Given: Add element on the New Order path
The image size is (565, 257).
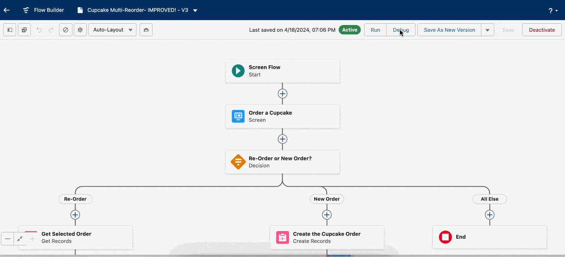Looking at the screenshot, I should (x=327, y=215).
